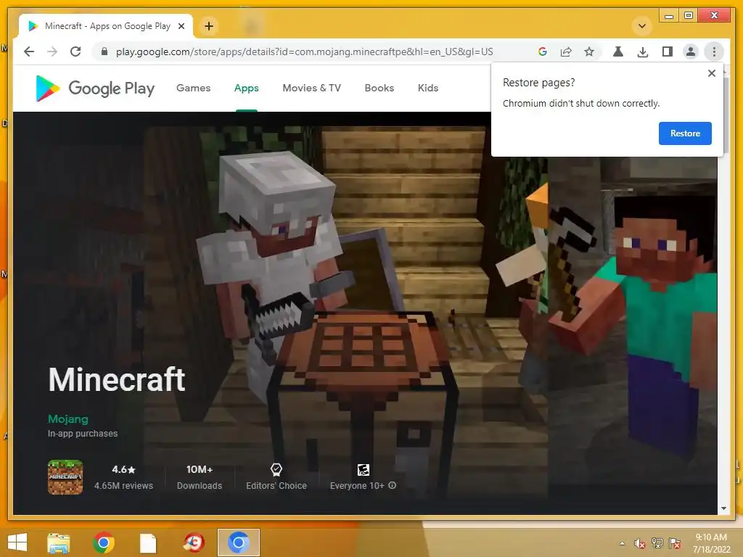The image size is (743, 557).
Task: Click the content rating info icon
Action: coord(393,485)
